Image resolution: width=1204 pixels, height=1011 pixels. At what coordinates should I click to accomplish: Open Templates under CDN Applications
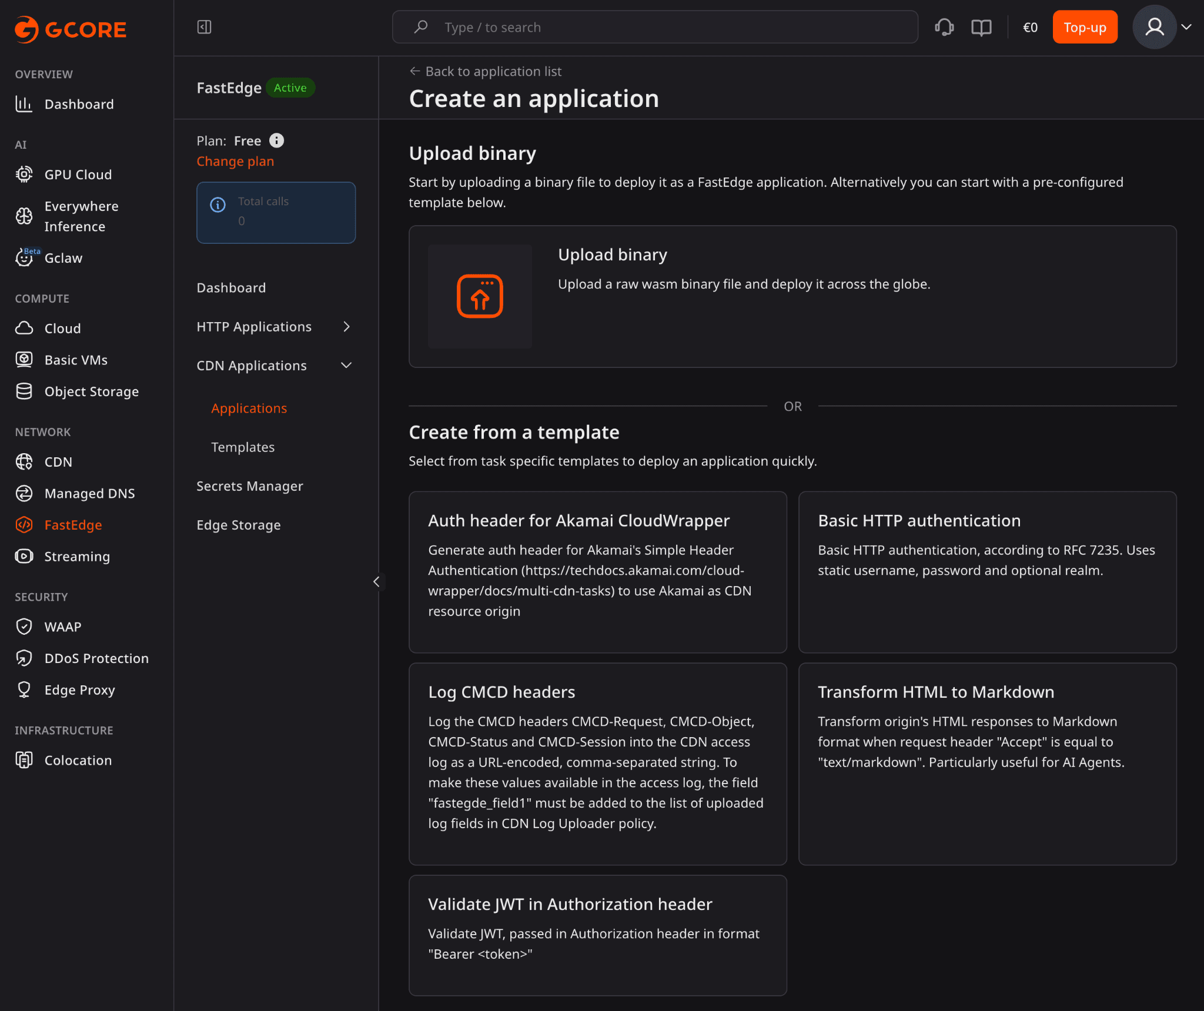[x=243, y=447]
